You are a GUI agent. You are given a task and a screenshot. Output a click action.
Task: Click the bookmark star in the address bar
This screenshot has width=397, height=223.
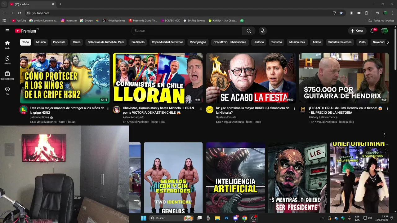341,13
